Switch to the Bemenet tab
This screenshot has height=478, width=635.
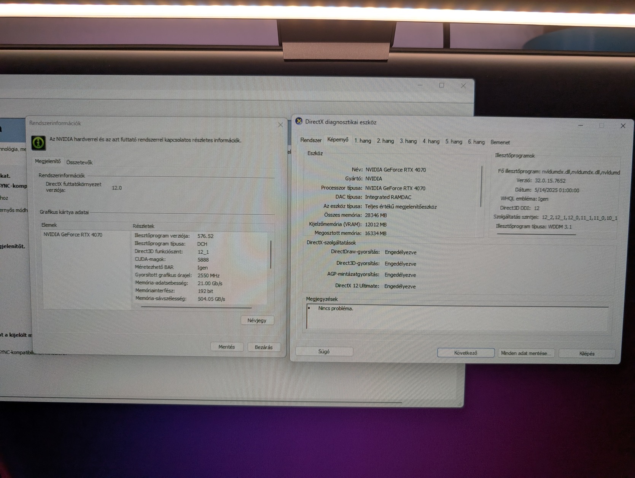click(x=500, y=142)
